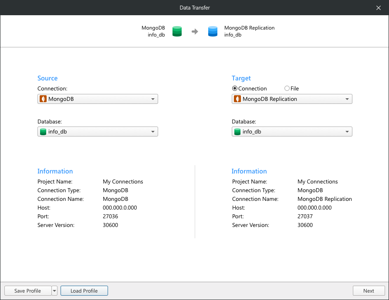Image resolution: width=389 pixels, height=300 pixels.
Task: Click the Load Profile button
Action: pos(84,290)
